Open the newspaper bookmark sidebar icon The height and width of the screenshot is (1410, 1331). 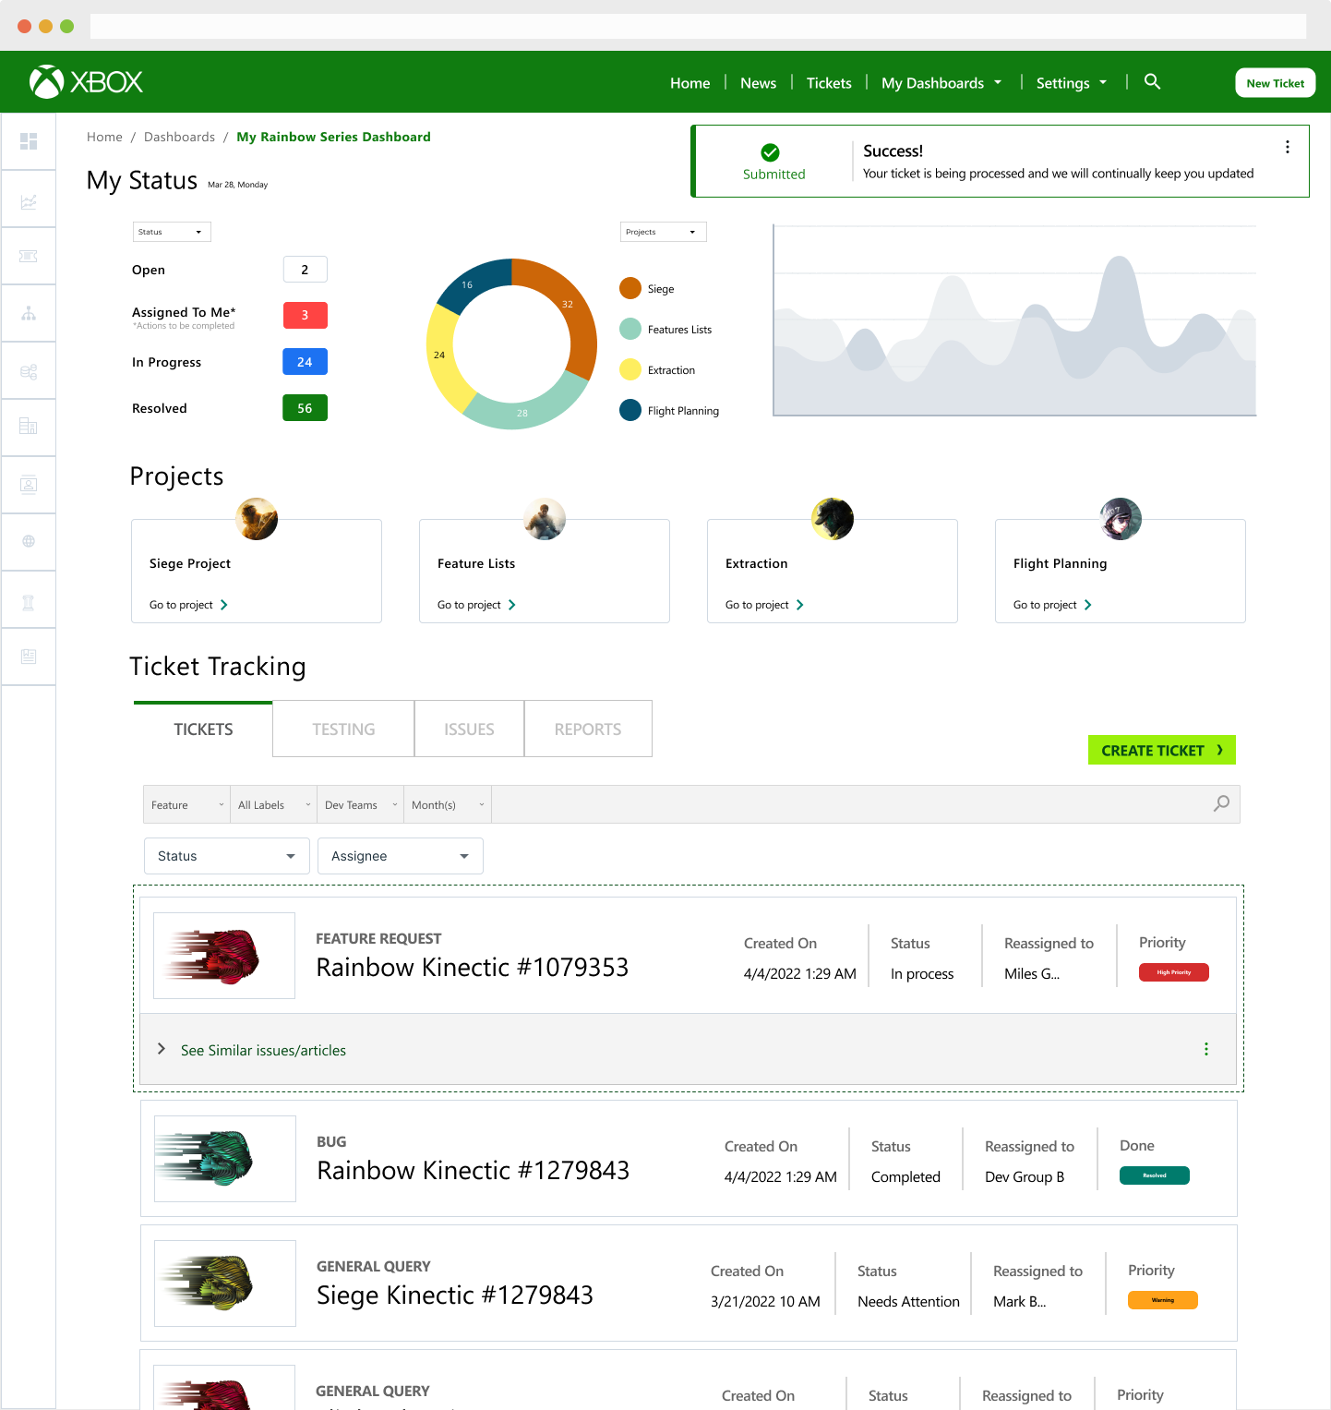(29, 657)
